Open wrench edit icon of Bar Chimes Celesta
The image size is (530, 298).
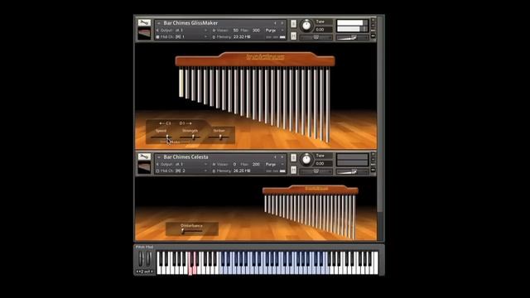click(144, 156)
